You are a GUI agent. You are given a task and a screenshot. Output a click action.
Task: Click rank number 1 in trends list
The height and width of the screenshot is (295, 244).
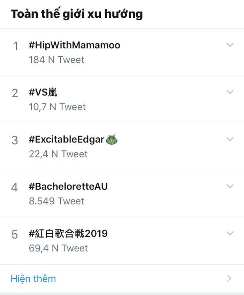click(15, 46)
